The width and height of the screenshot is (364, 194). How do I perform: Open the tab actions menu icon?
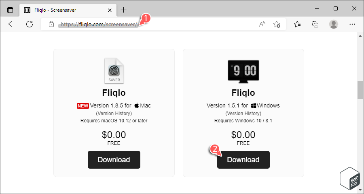click(x=10, y=10)
